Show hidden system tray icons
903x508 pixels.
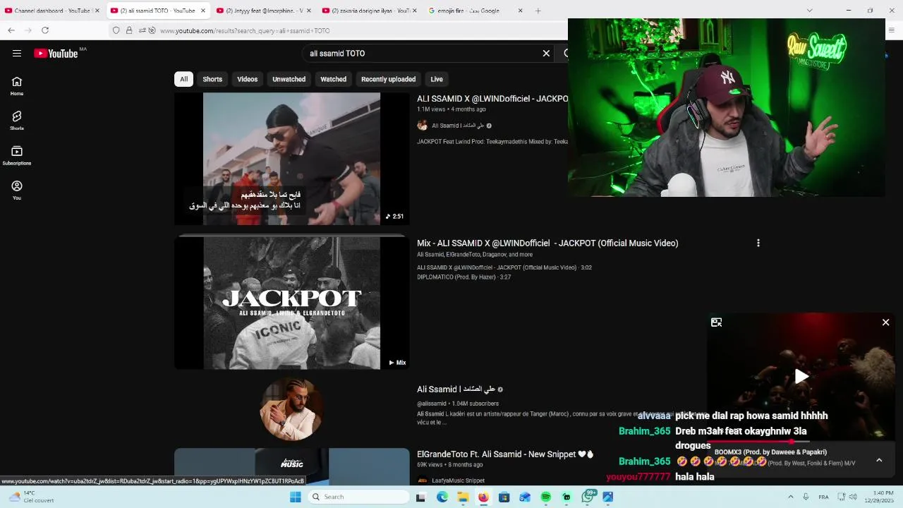(790, 497)
